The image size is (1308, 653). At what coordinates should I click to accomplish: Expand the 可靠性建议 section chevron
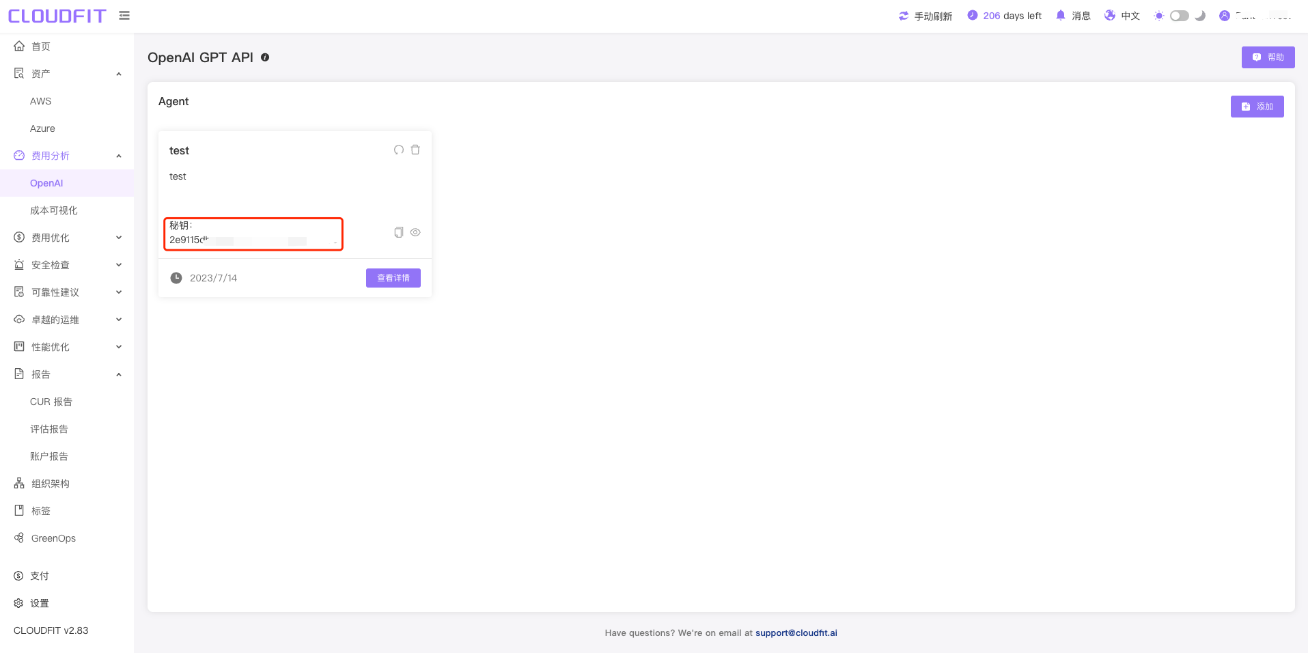(119, 292)
